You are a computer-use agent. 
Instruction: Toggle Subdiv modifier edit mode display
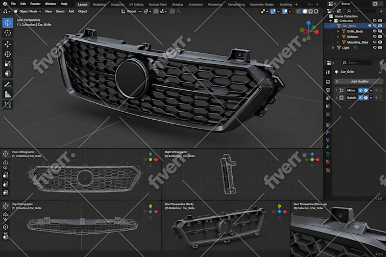(360, 98)
